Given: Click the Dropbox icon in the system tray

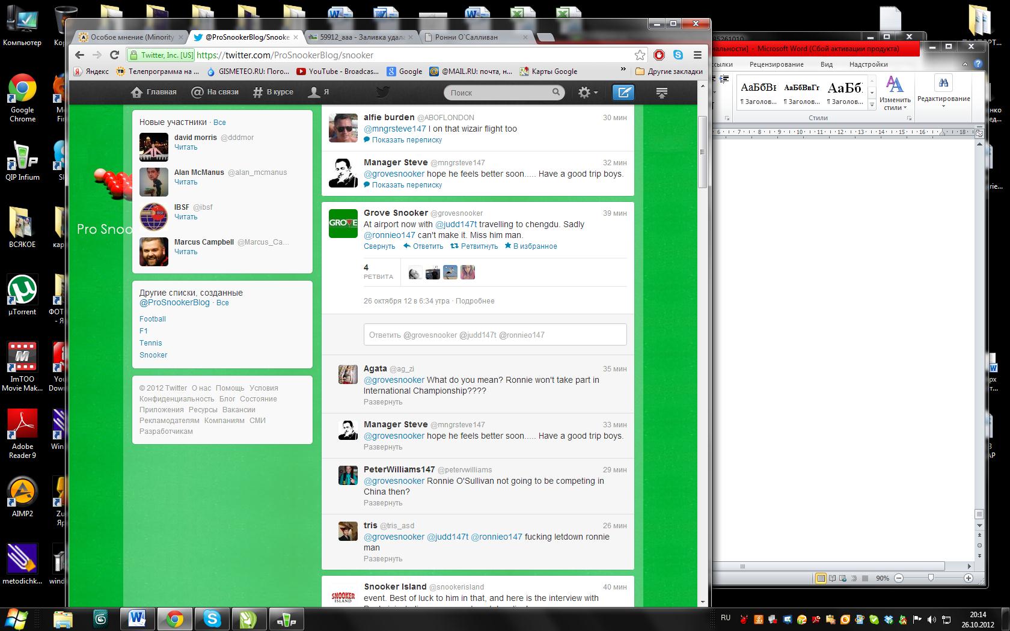Looking at the screenshot, I should tap(889, 620).
